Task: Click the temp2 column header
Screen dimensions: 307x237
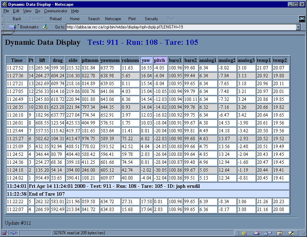Action: [281, 60]
